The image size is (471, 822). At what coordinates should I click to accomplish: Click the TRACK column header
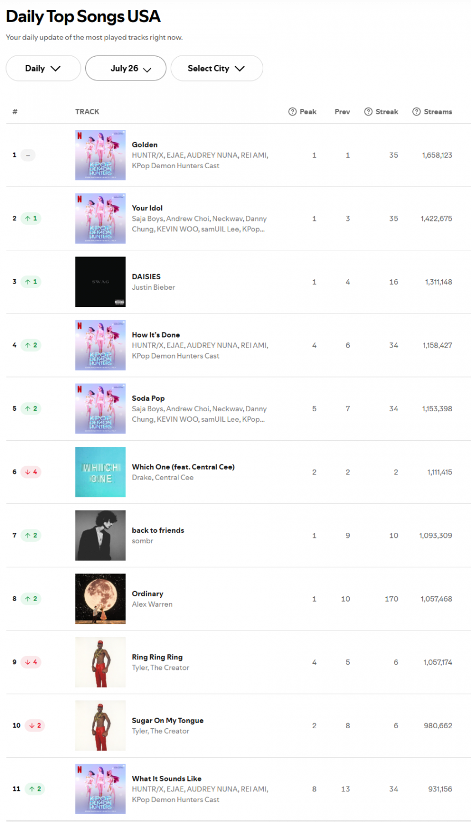tap(87, 112)
